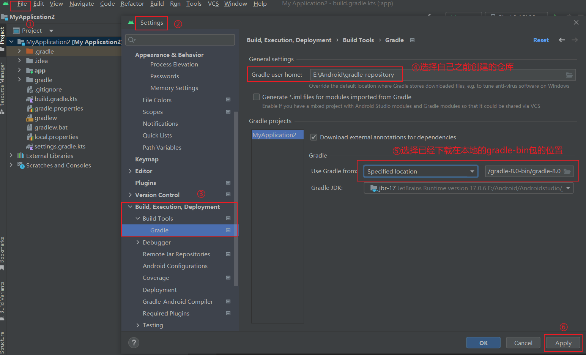Select gradle.properties file
Viewport: 586px width, 355px height.
point(55,108)
